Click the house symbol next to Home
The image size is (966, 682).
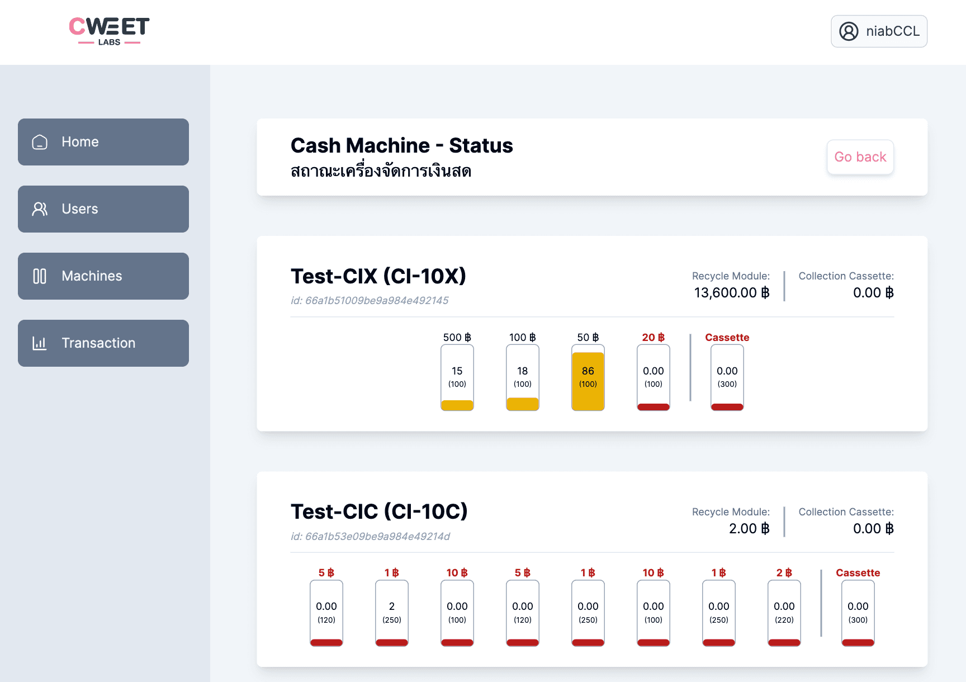pyautogui.click(x=39, y=142)
